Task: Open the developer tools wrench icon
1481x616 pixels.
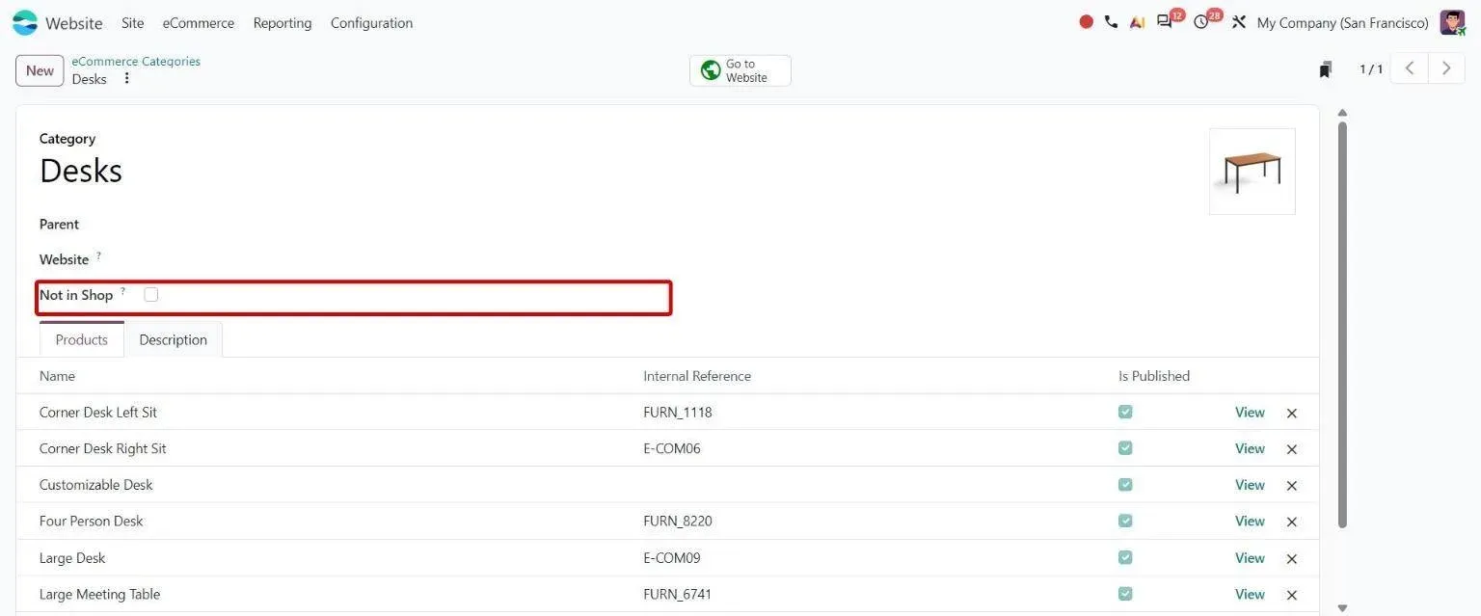Action: tap(1239, 22)
